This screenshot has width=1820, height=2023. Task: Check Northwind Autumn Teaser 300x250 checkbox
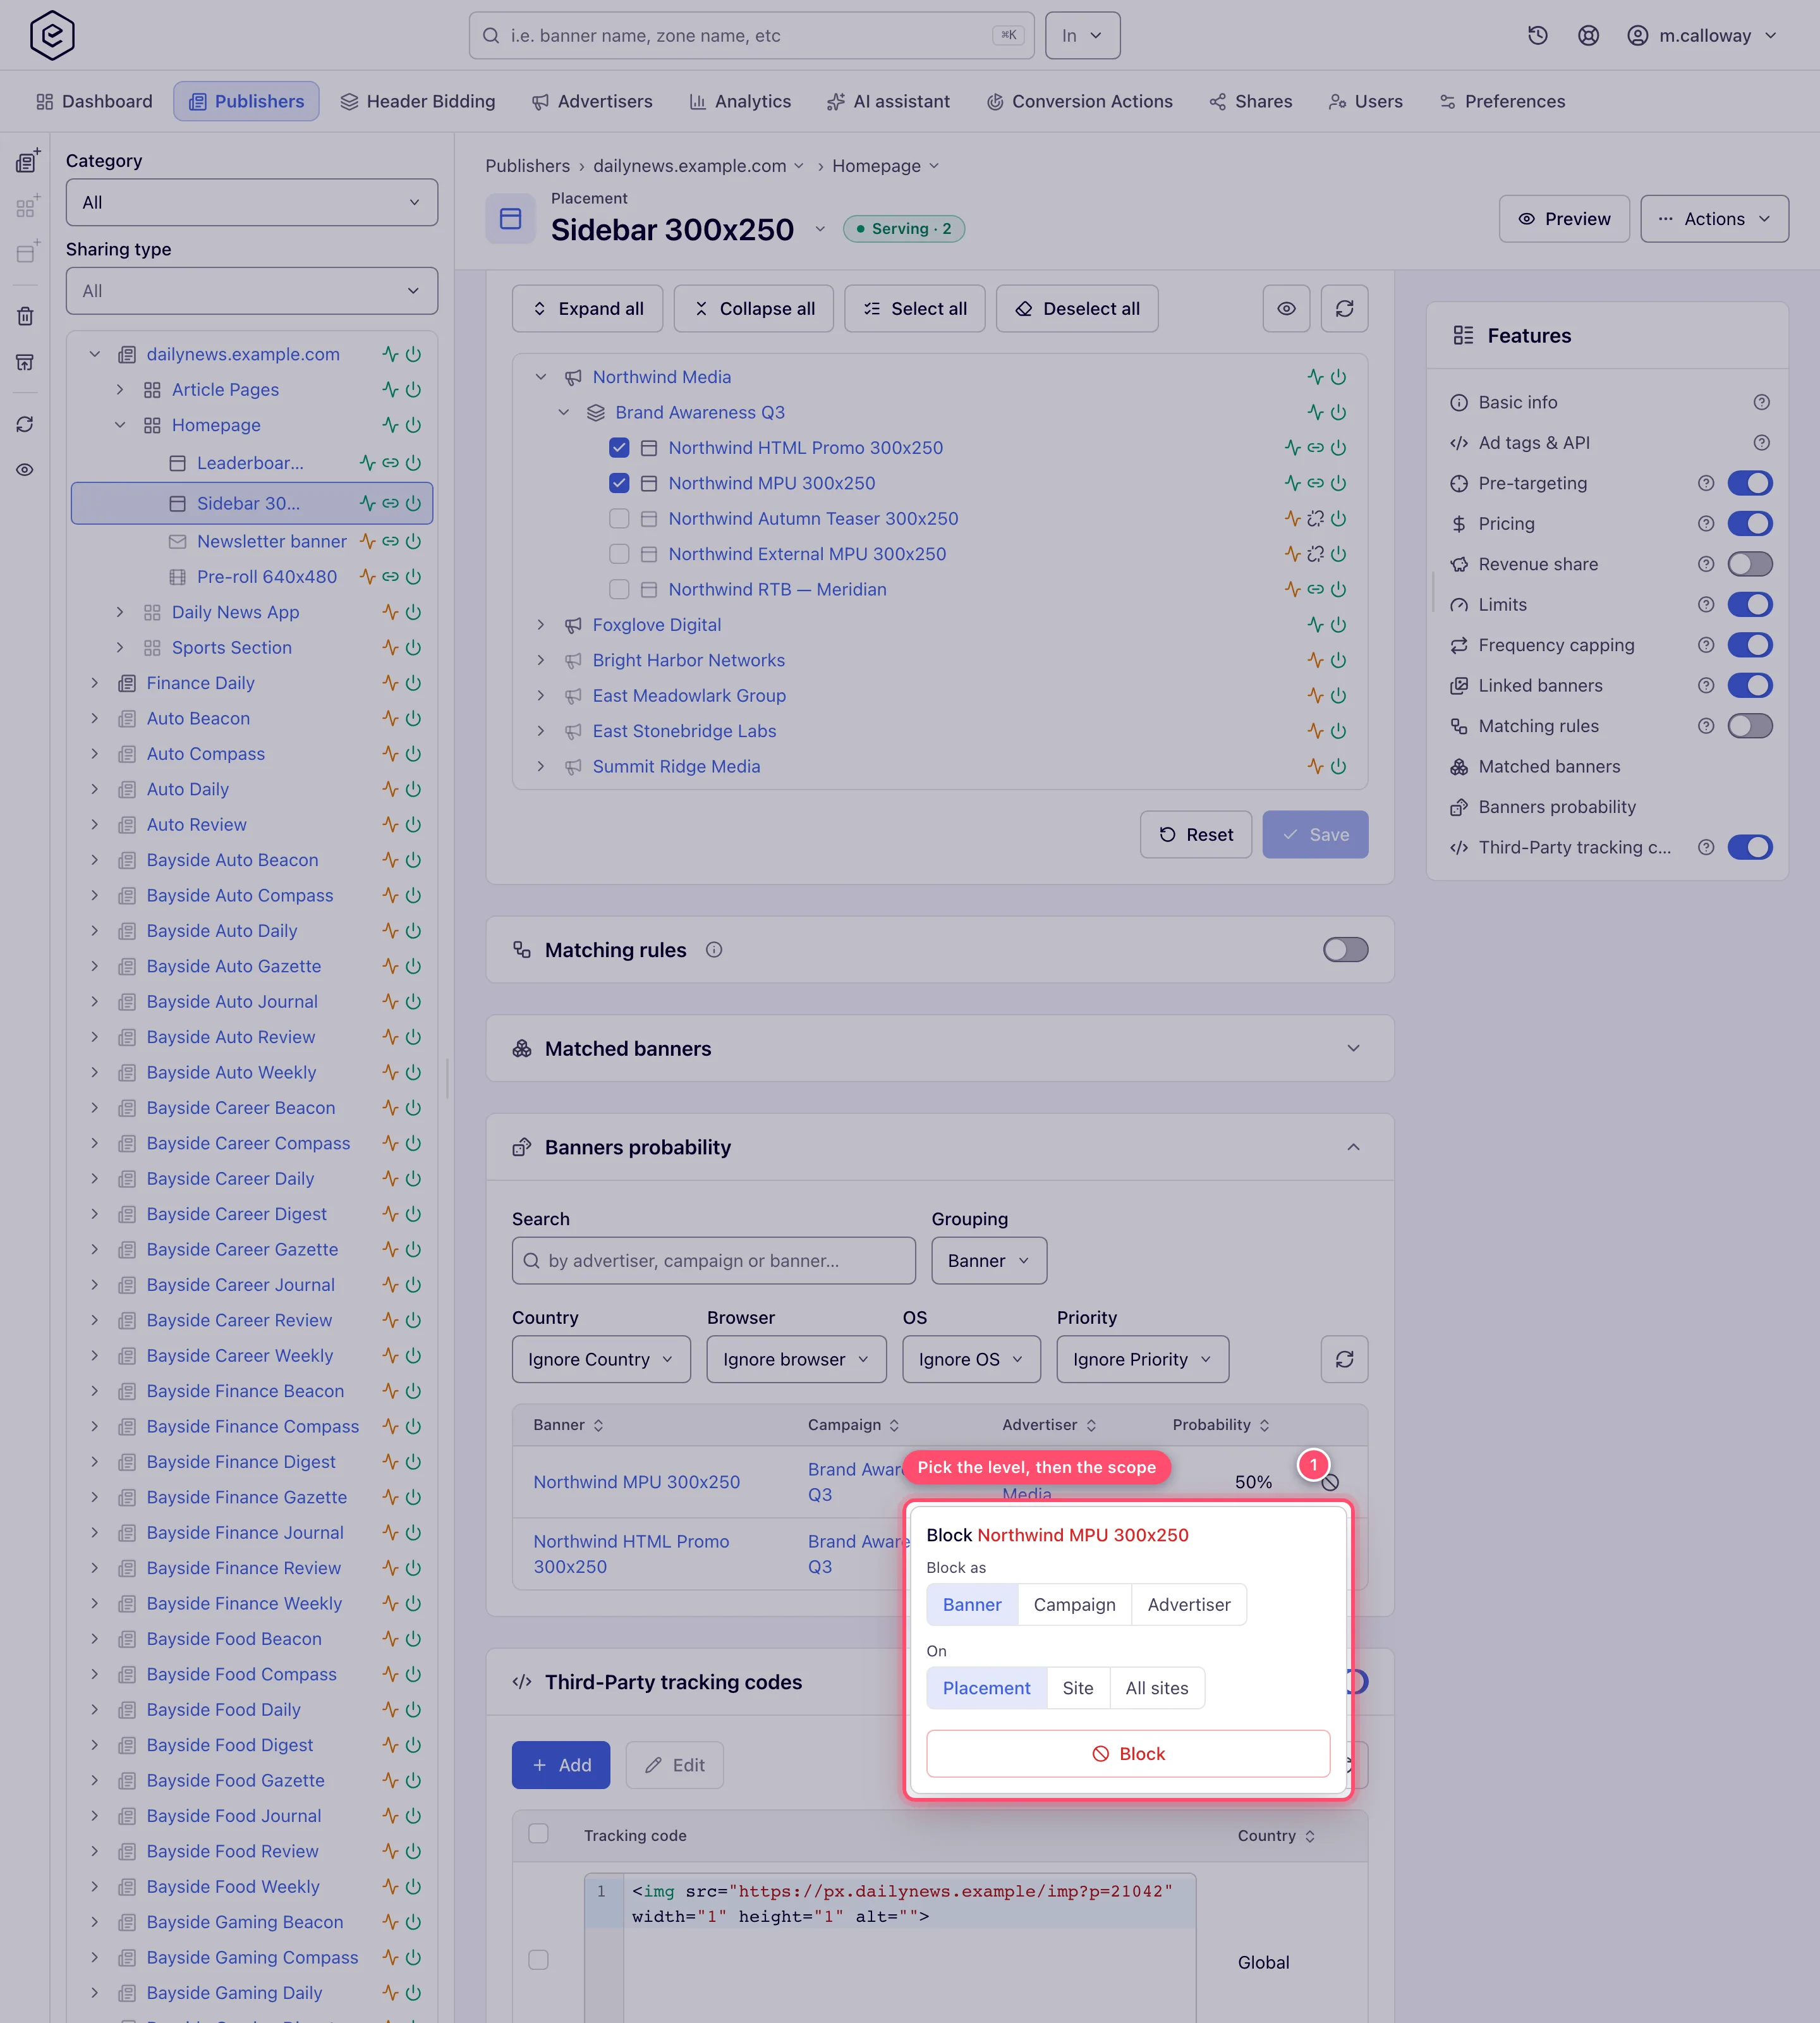pyautogui.click(x=619, y=518)
